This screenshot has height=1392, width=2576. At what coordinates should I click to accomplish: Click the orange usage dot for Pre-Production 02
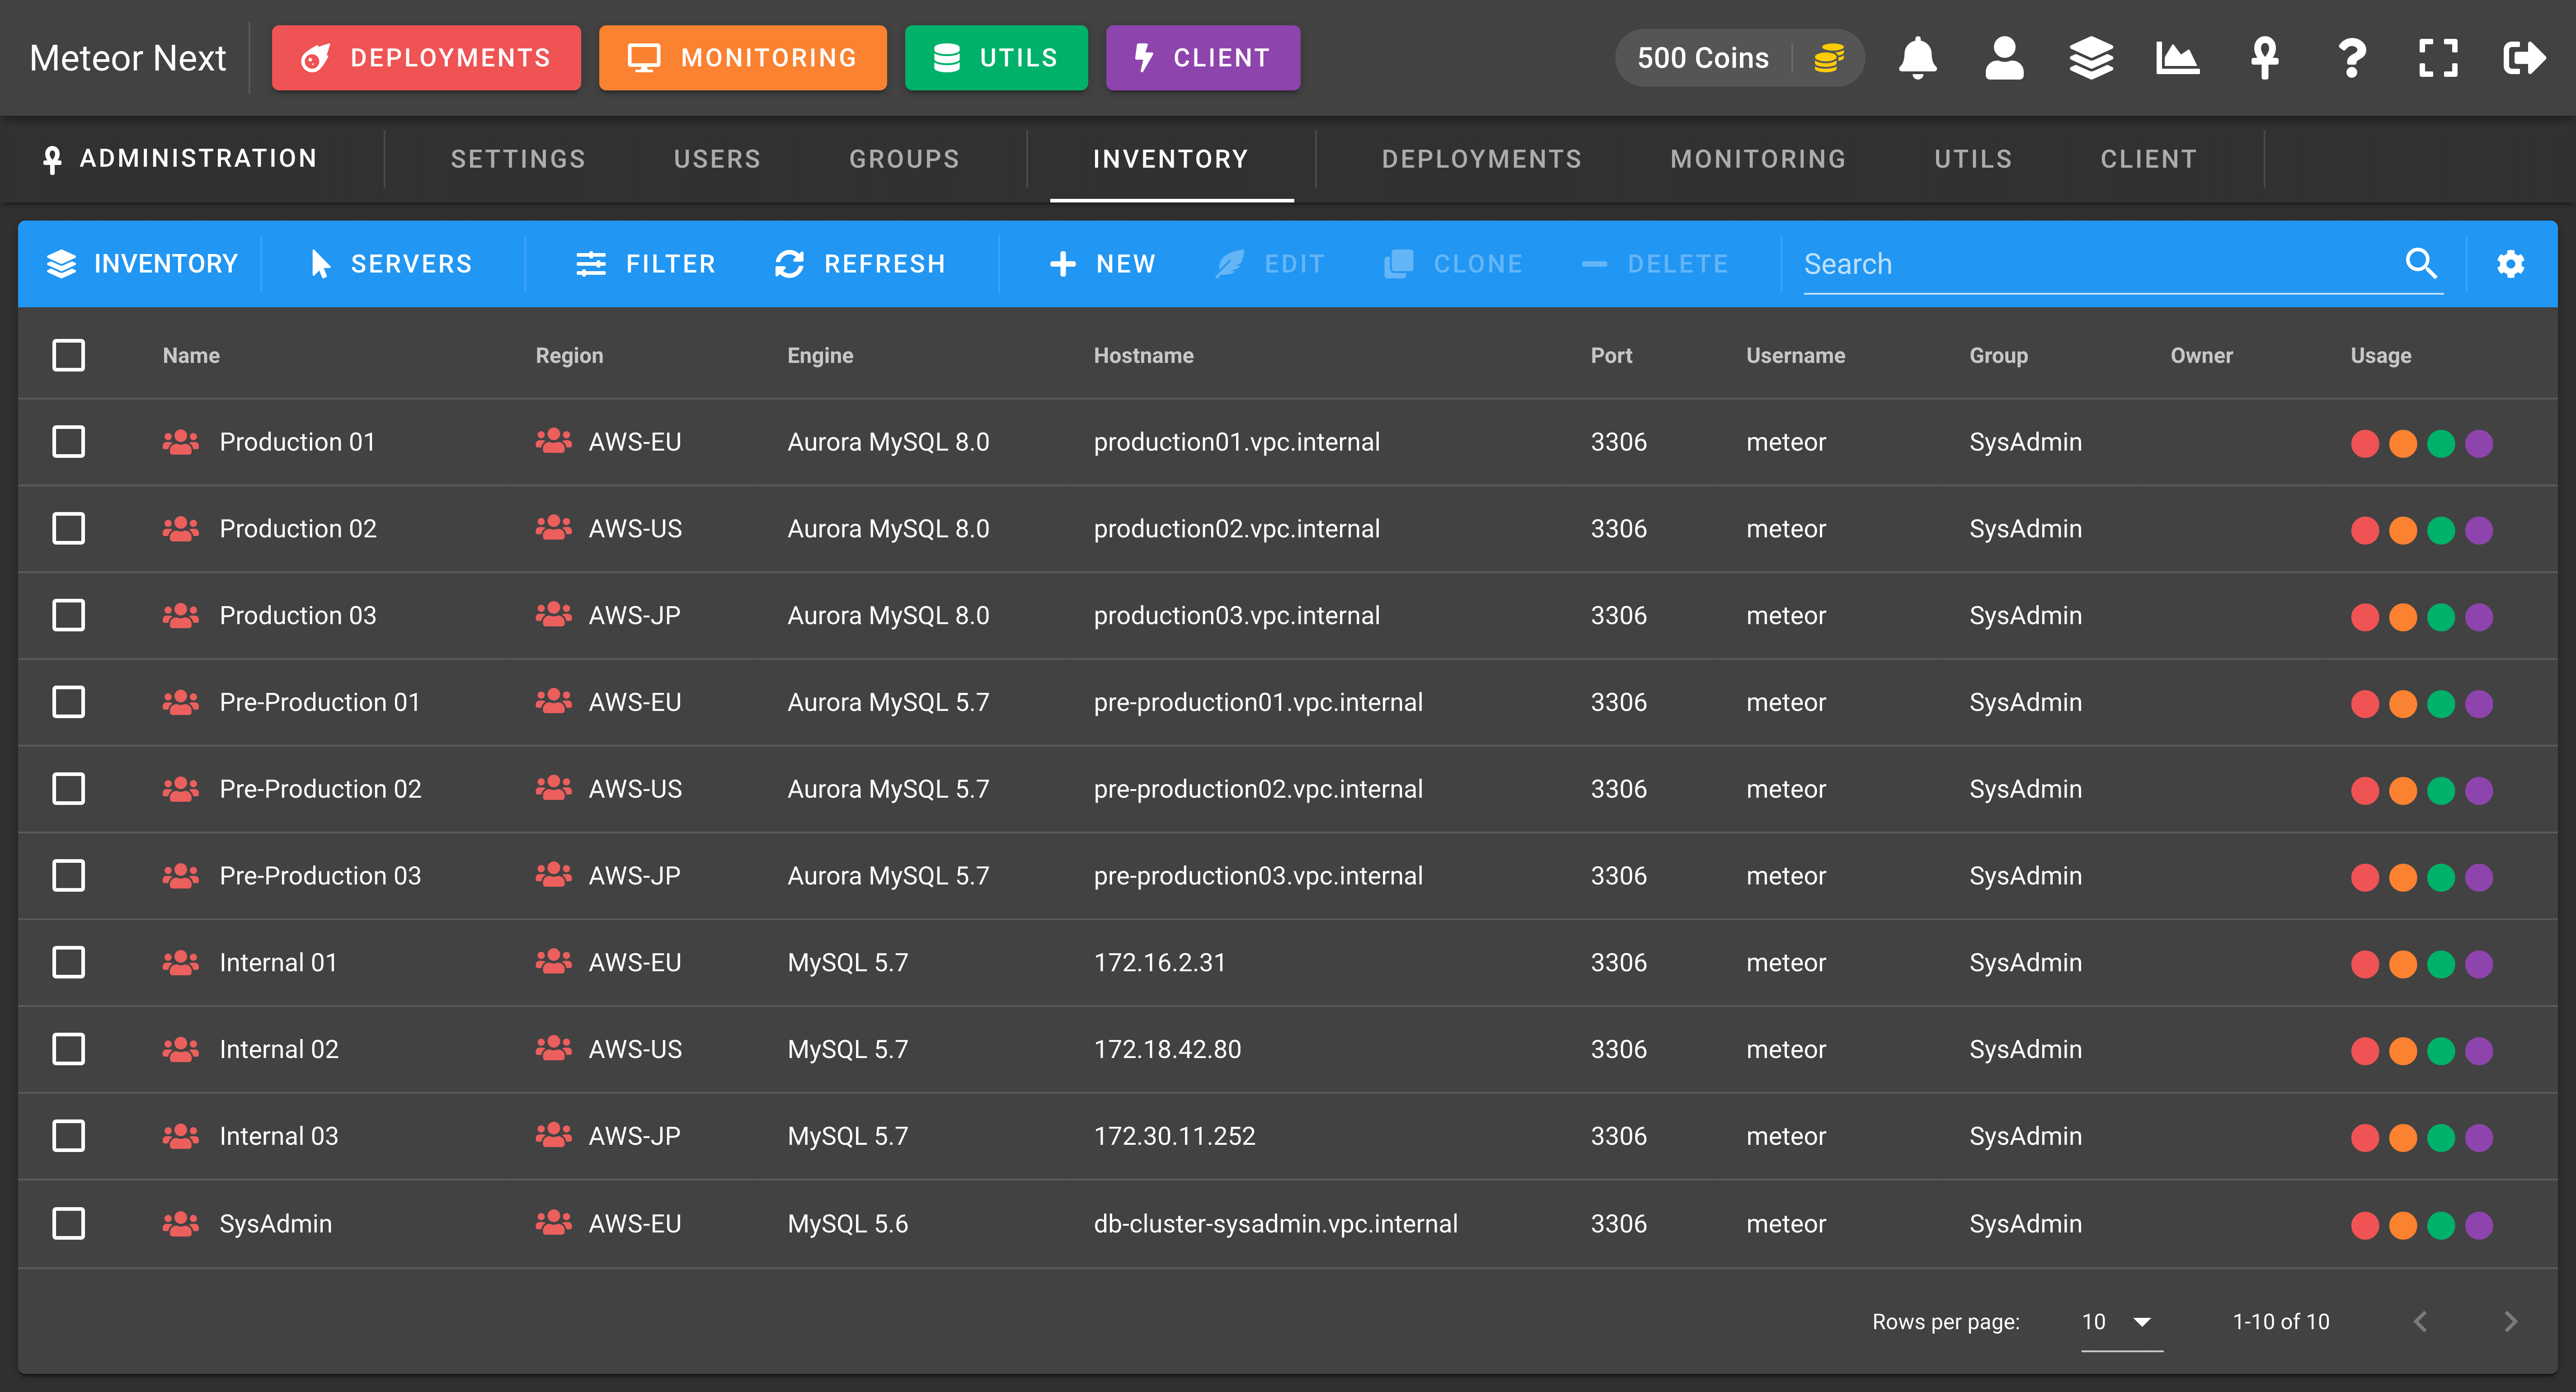[2403, 790]
